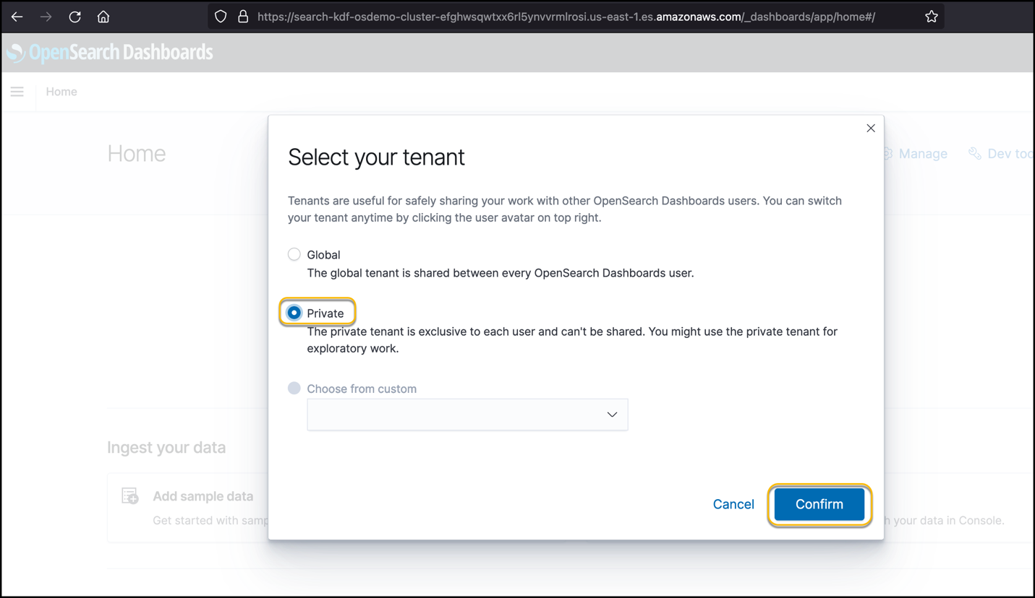The height and width of the screenshot is (598, 1035).
Task: Click the 'Choose from custom' label
Action: click(362, 389)
